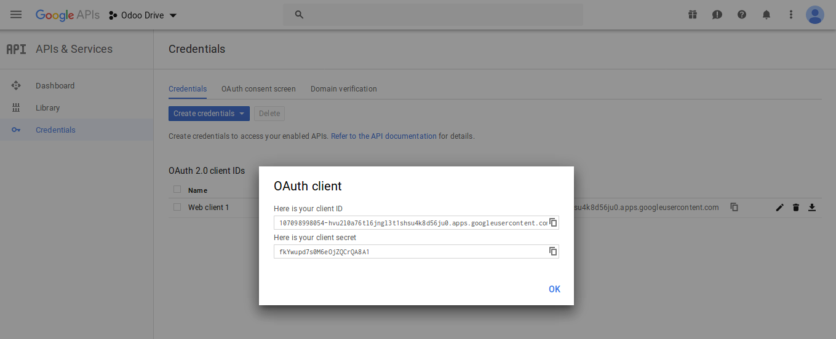Screen dimensions: 836x339
Task: Click the edit pencil for Web client 1
Action: [x=779, y=208]
